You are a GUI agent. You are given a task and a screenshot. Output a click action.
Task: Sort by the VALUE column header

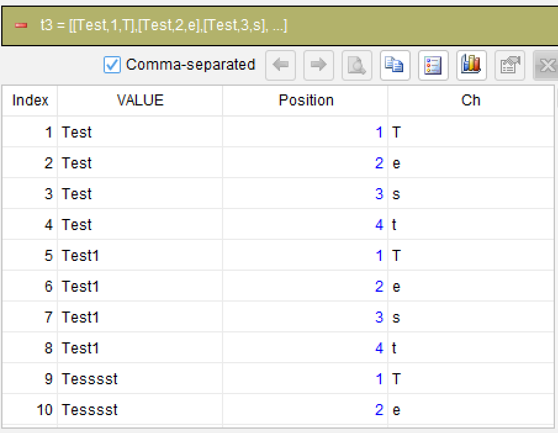(x=140, y=101)
